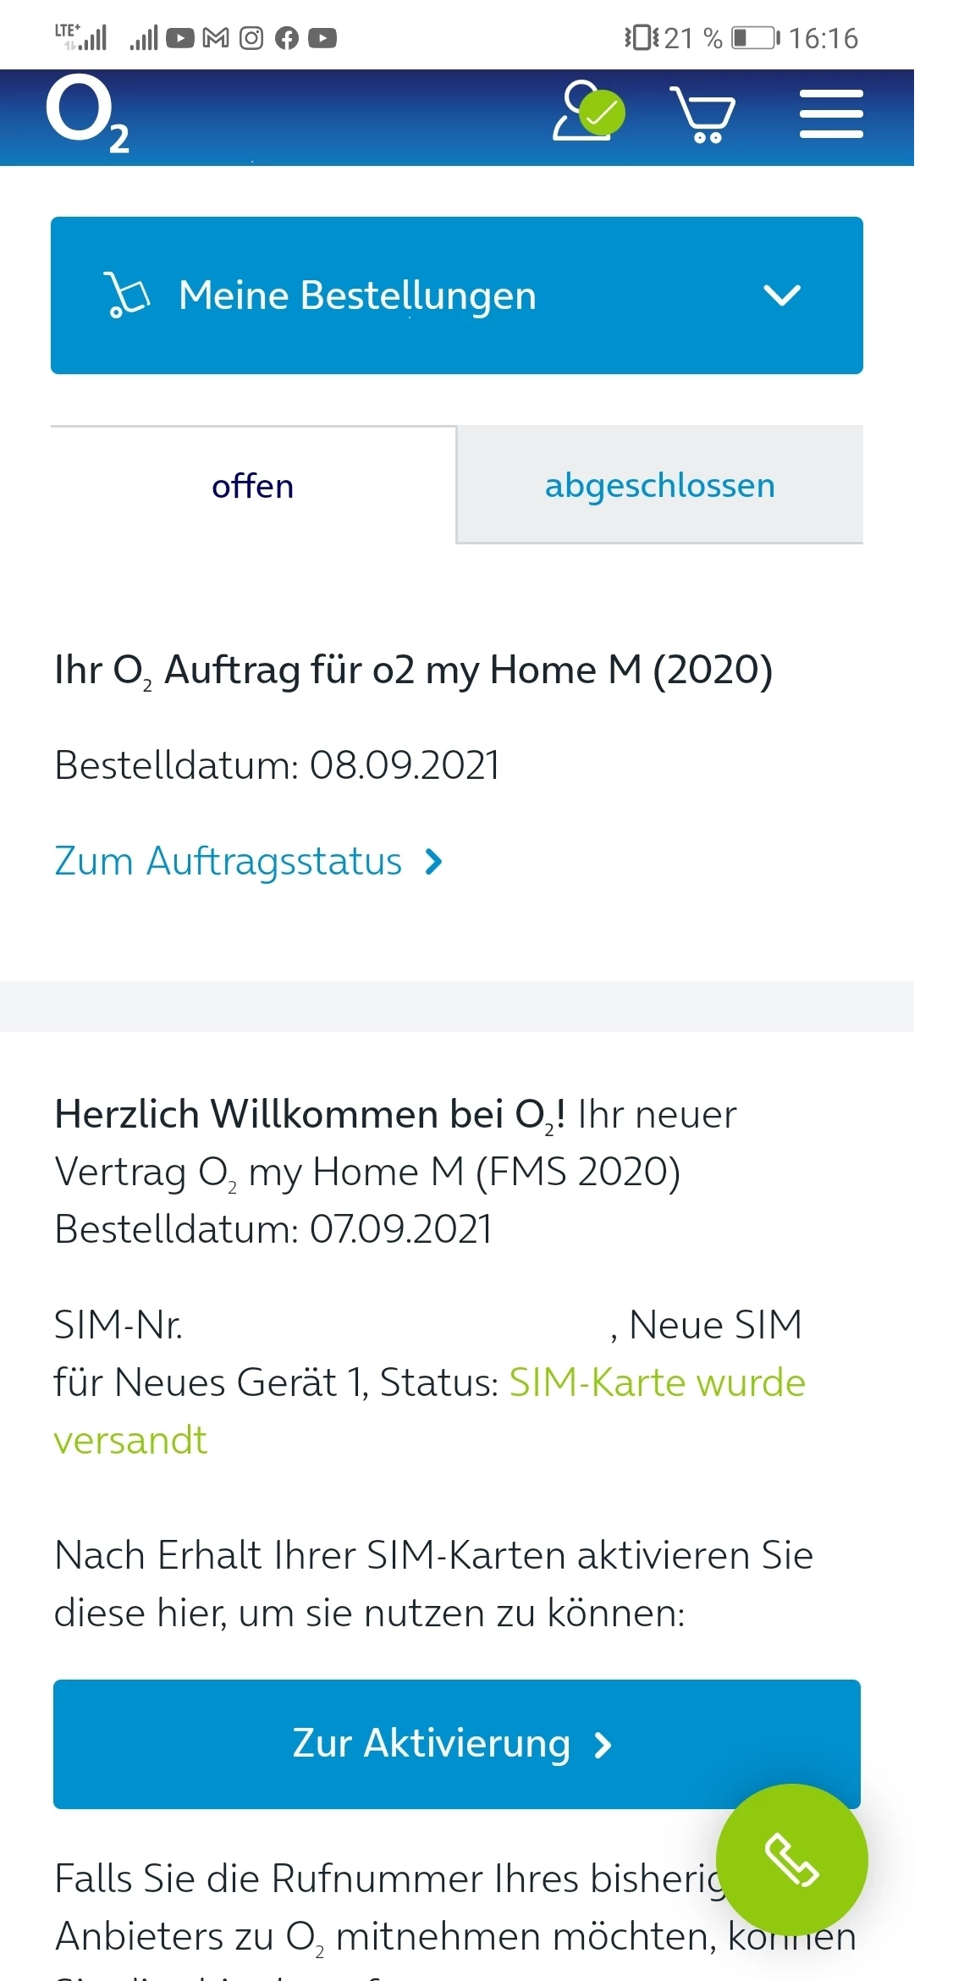Open the user account profile icon

tap(588, 111)
